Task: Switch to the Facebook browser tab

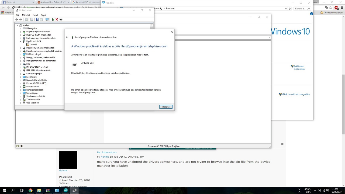Action: coord(18,2)
